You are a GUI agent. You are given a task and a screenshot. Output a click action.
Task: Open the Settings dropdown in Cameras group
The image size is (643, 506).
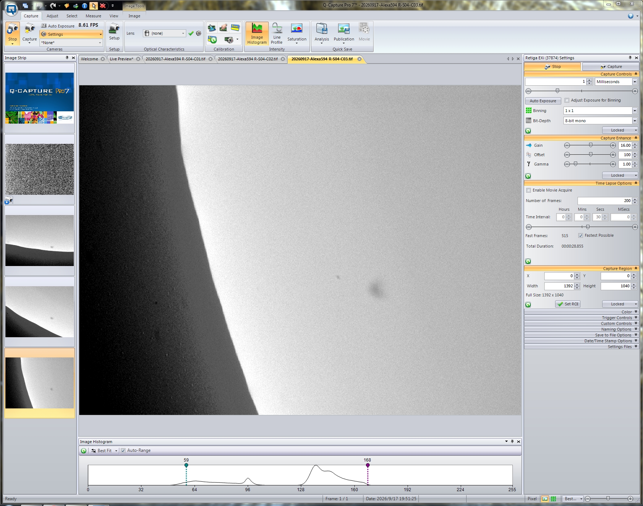(100, 34)
